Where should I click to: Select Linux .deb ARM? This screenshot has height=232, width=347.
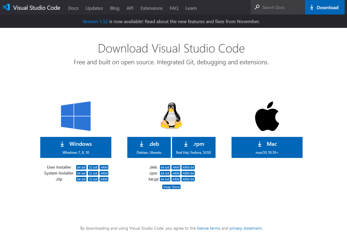176,167
